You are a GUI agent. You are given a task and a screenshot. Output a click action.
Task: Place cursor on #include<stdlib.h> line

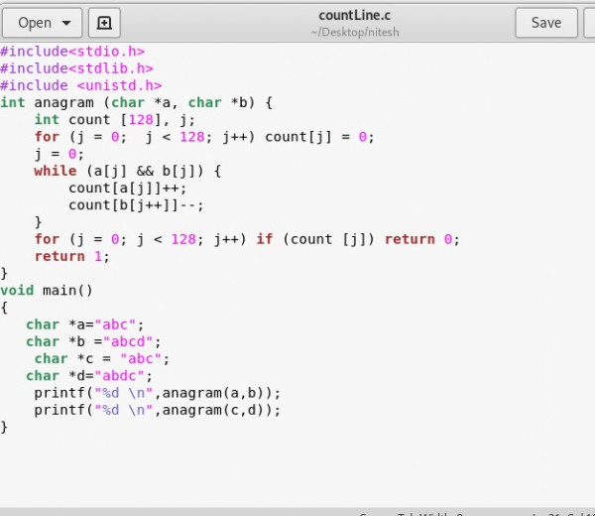tap(76, 68)
